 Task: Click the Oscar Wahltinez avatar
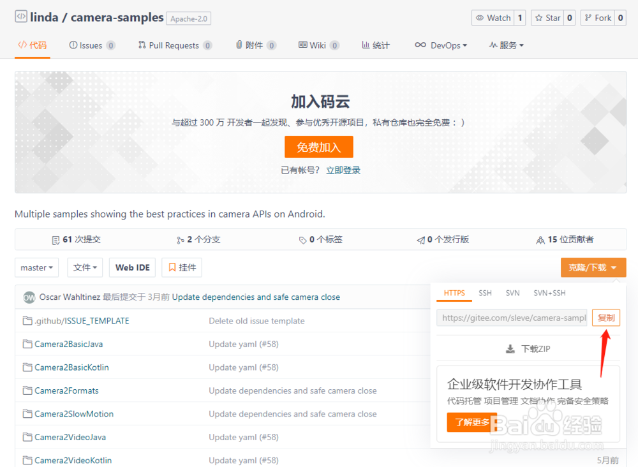(29, 297)
